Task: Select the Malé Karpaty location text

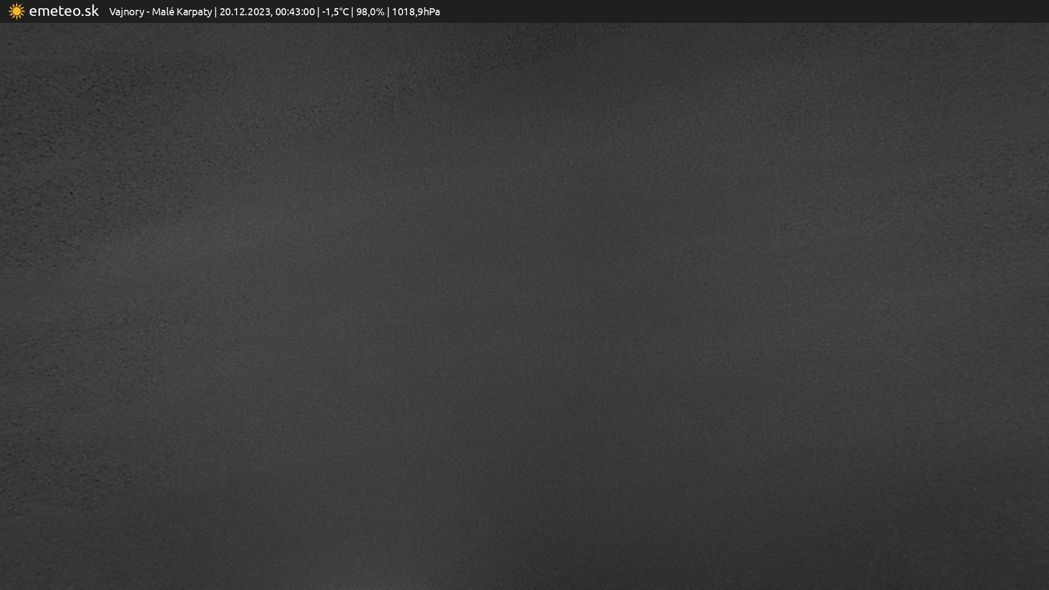Action: pyautogui.click(x=181, y=11)
